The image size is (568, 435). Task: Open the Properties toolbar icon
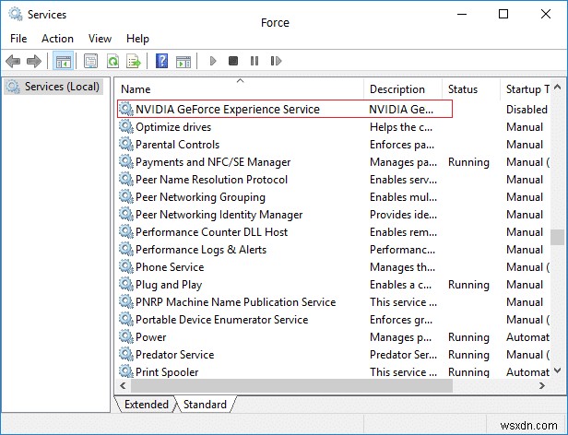pos(90,62)
